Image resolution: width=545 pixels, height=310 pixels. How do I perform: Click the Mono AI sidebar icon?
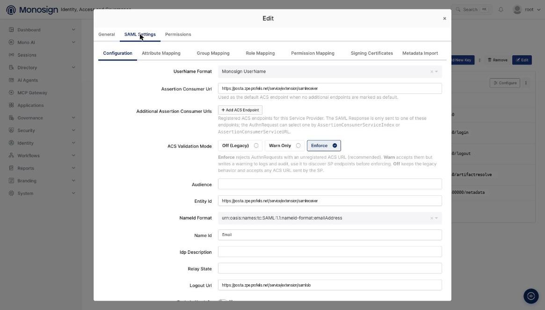[x=12, y=42]
